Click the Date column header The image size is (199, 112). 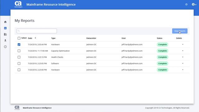coord(30,38)
